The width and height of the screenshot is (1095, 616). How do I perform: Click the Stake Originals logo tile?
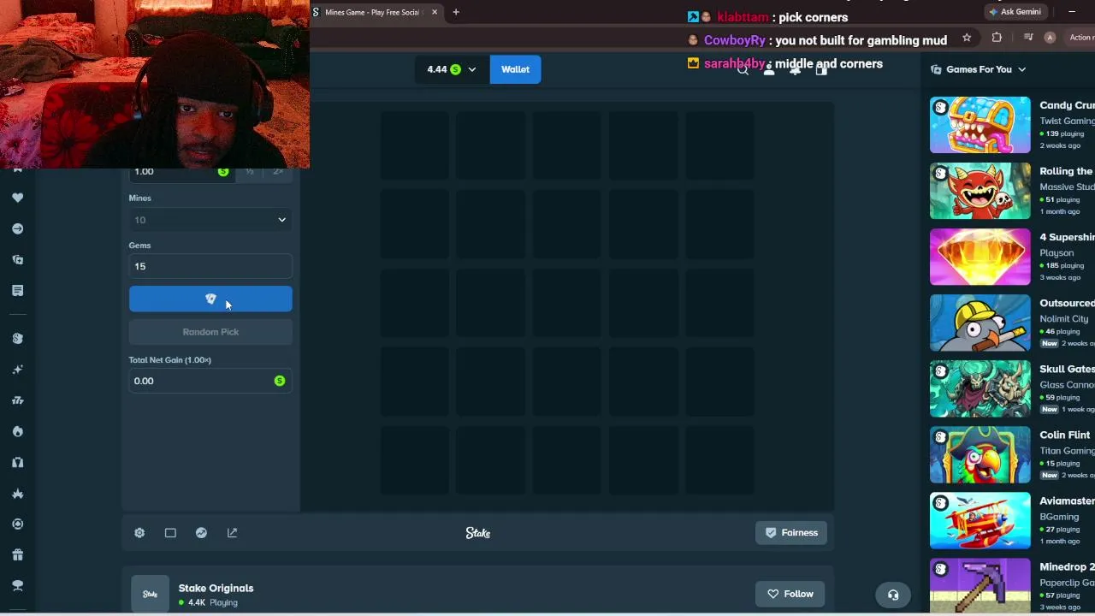(x=150, y=594)
